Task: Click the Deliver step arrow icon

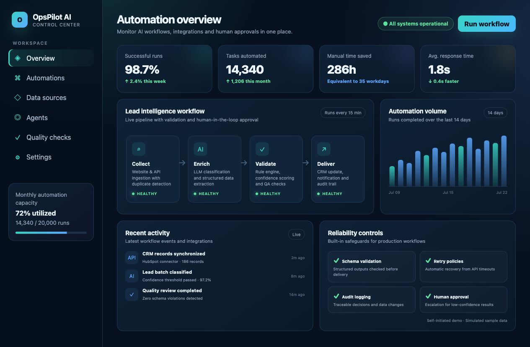Action: tap(324, 149)
